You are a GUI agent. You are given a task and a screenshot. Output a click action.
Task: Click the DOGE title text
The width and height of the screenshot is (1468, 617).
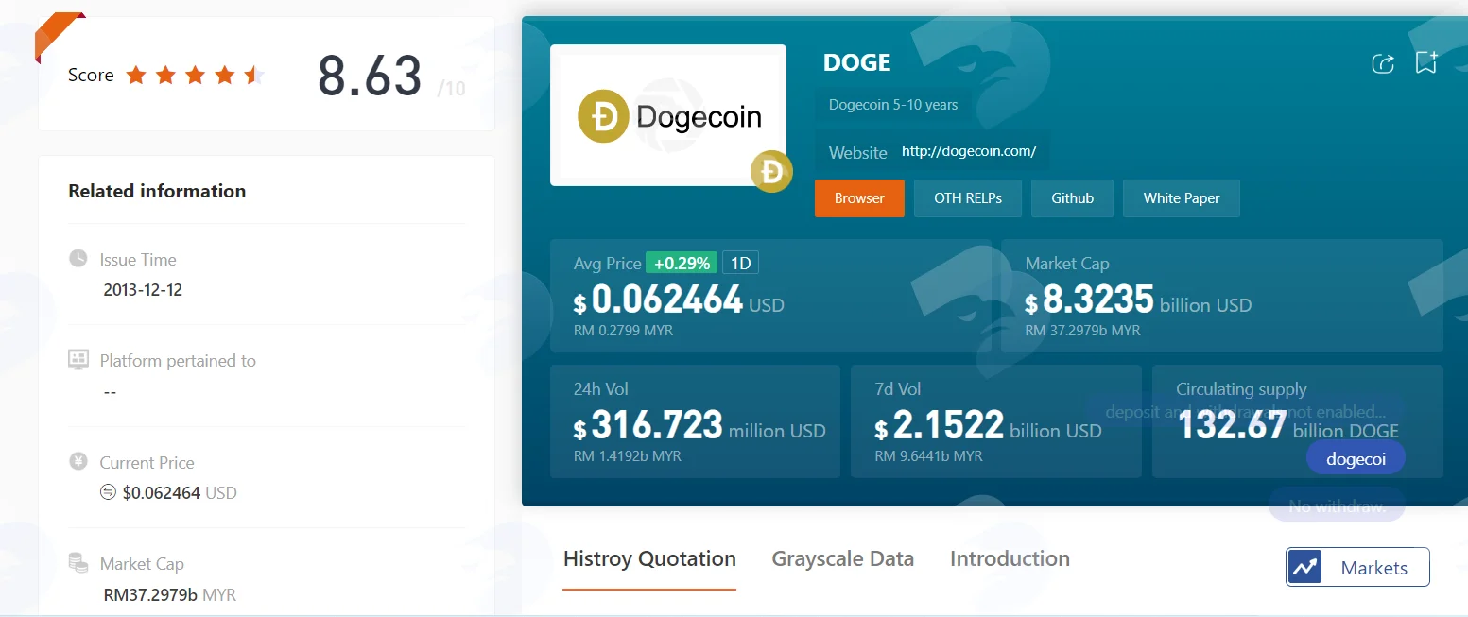[x=857, y=63]
